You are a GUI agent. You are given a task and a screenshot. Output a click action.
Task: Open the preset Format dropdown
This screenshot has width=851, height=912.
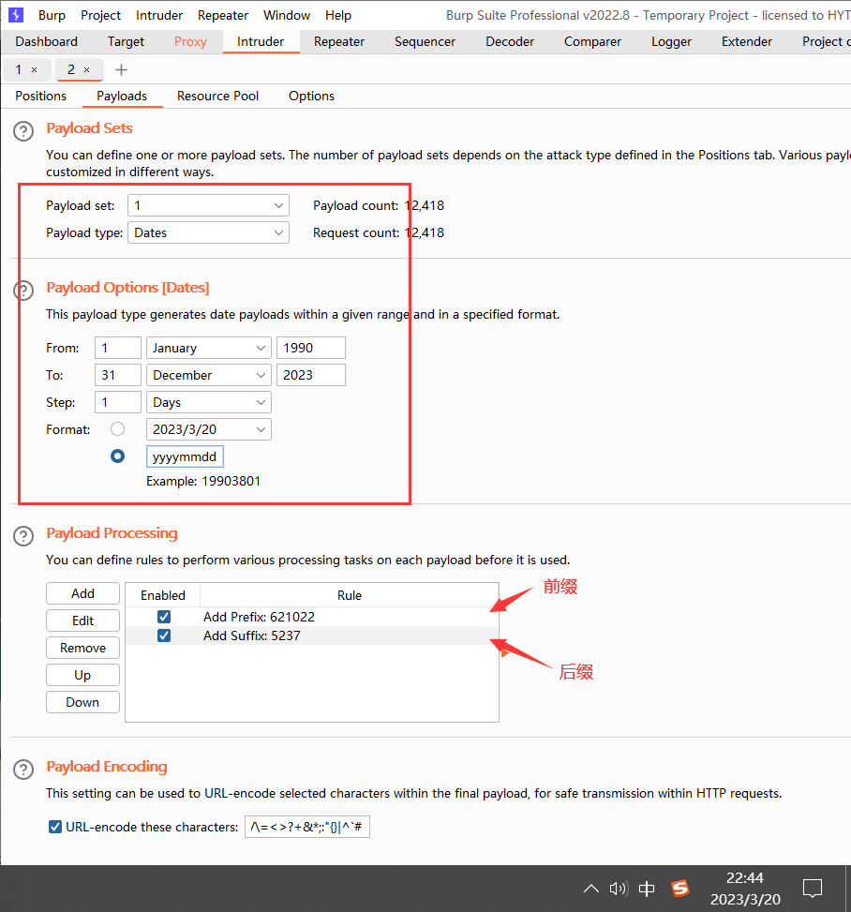pos(209,430)
